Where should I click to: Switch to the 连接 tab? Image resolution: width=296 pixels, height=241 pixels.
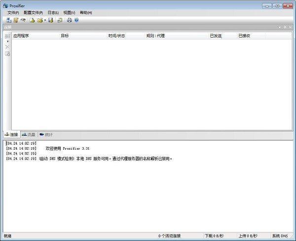pyautogui.click(x=12, y=135)
